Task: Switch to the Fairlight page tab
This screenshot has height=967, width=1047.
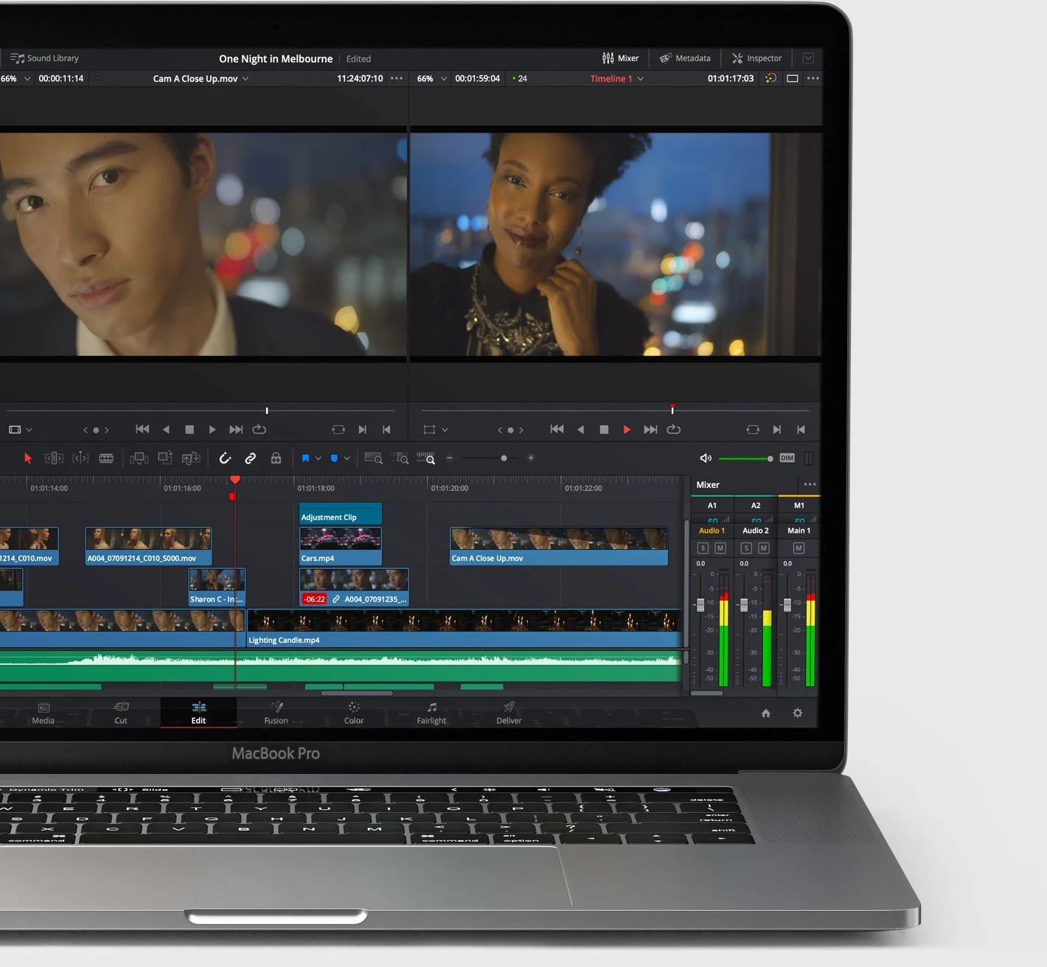Action: coord(431,713)
